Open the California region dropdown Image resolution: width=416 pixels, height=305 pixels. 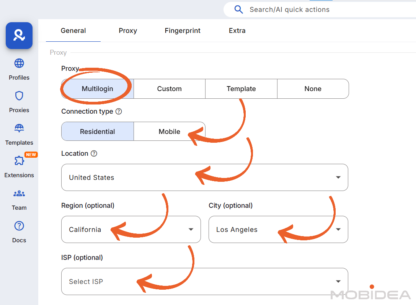(x=131, y=230)
